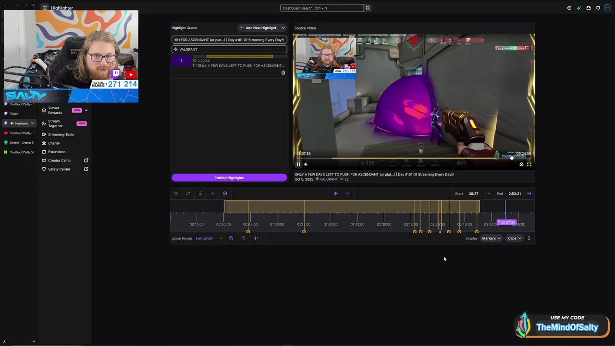Image resolution: width=615 pixels, height=346 pixels.
Task: Pause the source video
Action: (298, 164)
